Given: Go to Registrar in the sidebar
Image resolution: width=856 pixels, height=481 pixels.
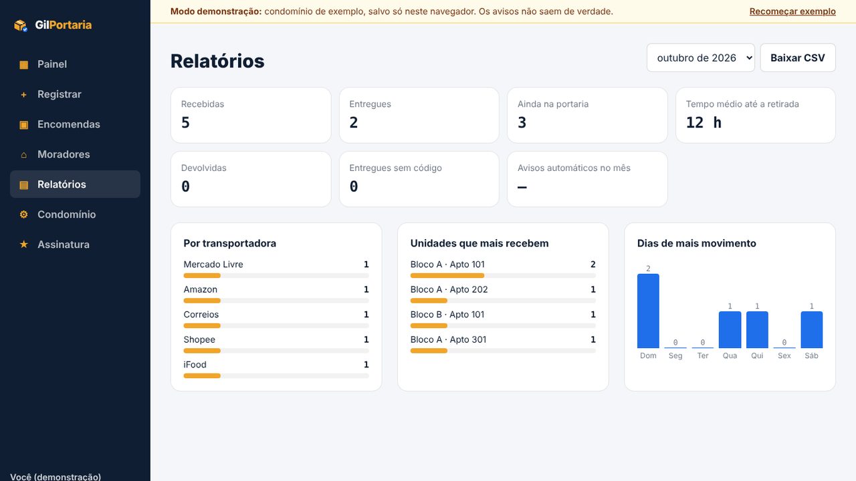Looking at the screenshot, I should tap(75, 94).
